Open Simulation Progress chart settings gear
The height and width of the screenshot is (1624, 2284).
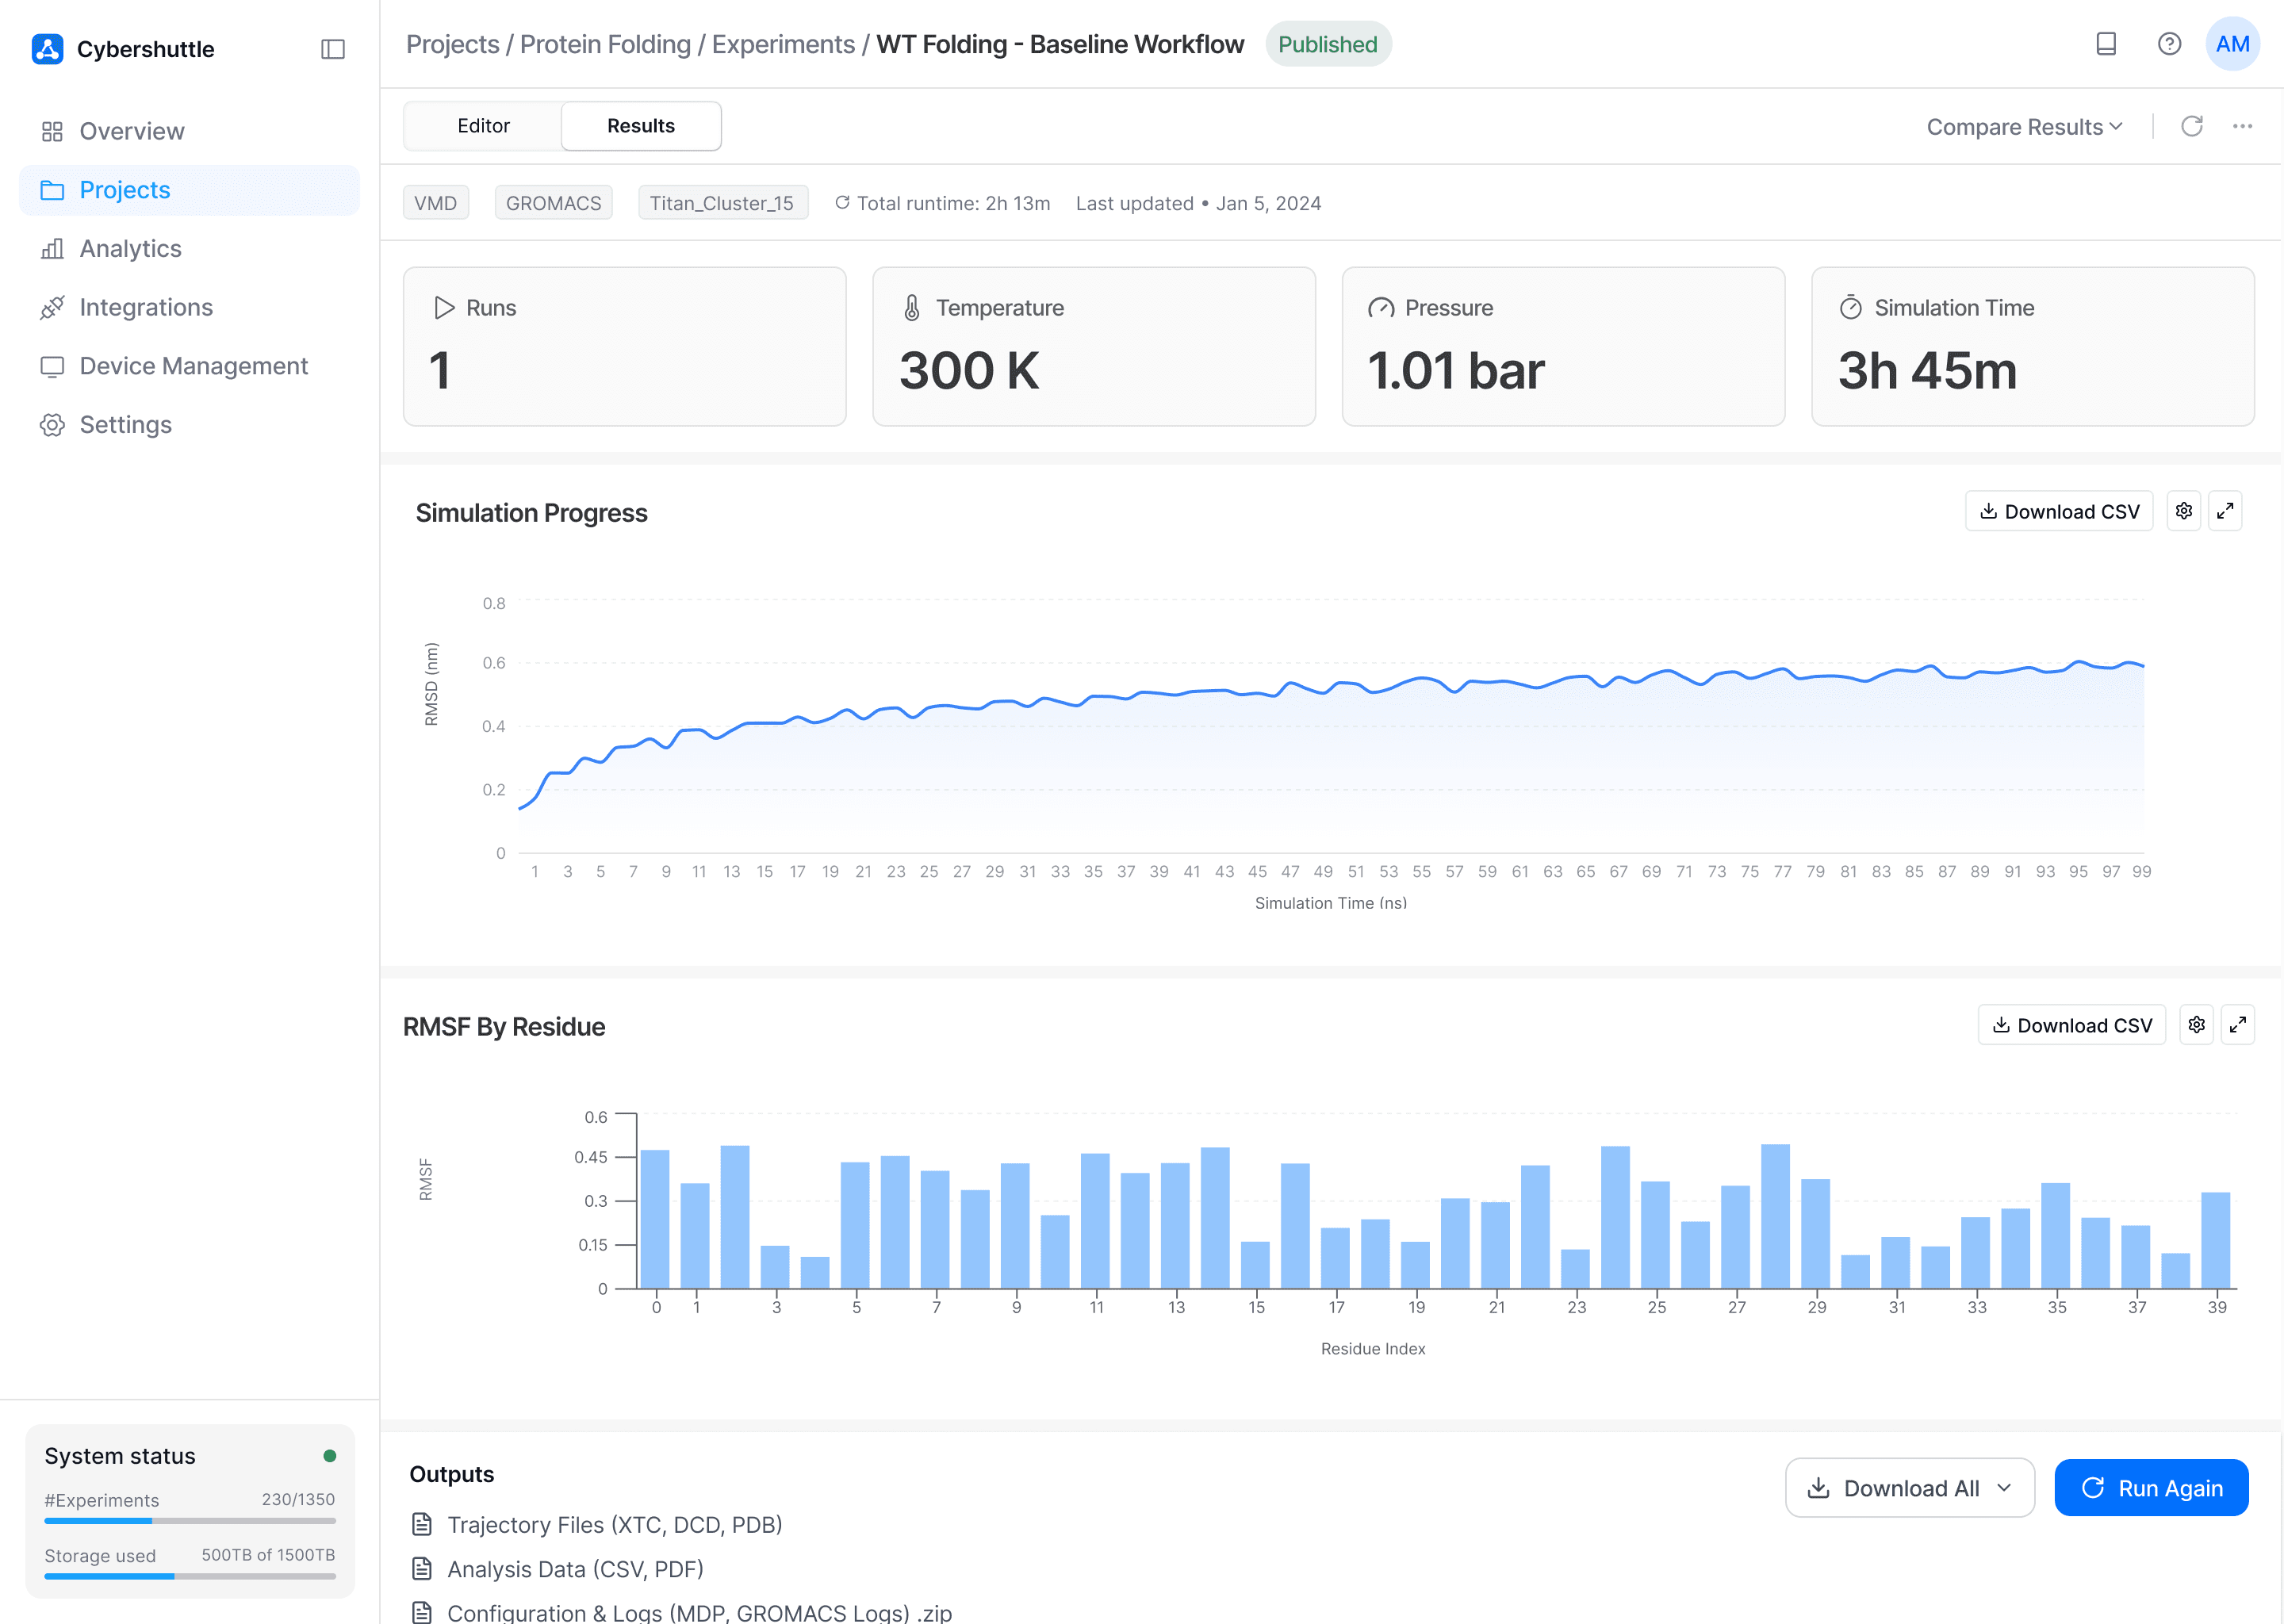[x=2183, y=511]
